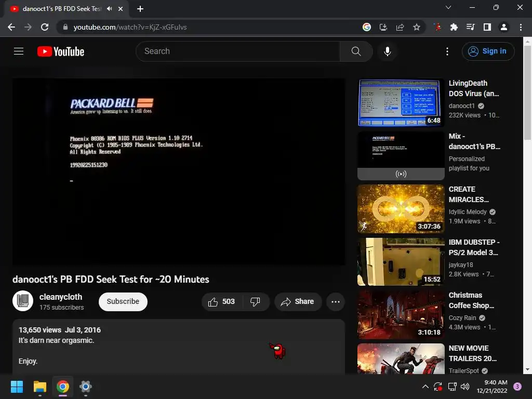Click the YouTube logo

[x=61, y=51]
